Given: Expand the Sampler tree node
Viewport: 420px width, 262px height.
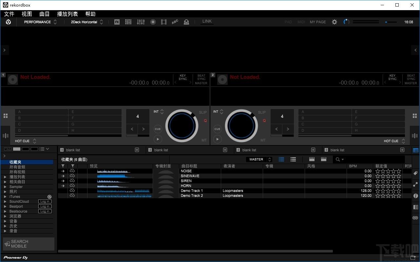Looking at the screenshot, I should pyautogui.click(x=5, y=187).
